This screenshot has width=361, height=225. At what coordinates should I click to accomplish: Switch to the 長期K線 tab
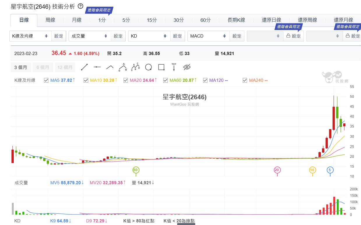(236, 20)
